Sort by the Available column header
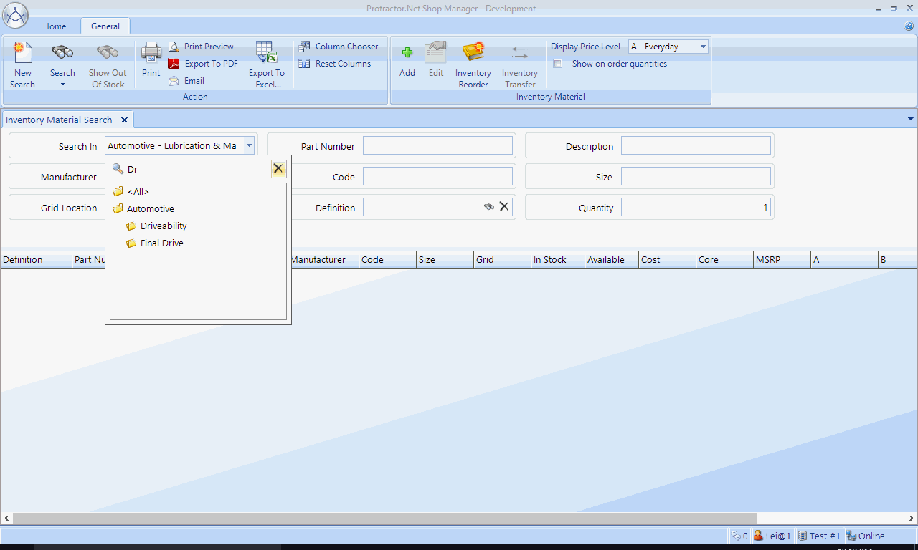 point(611,259)
